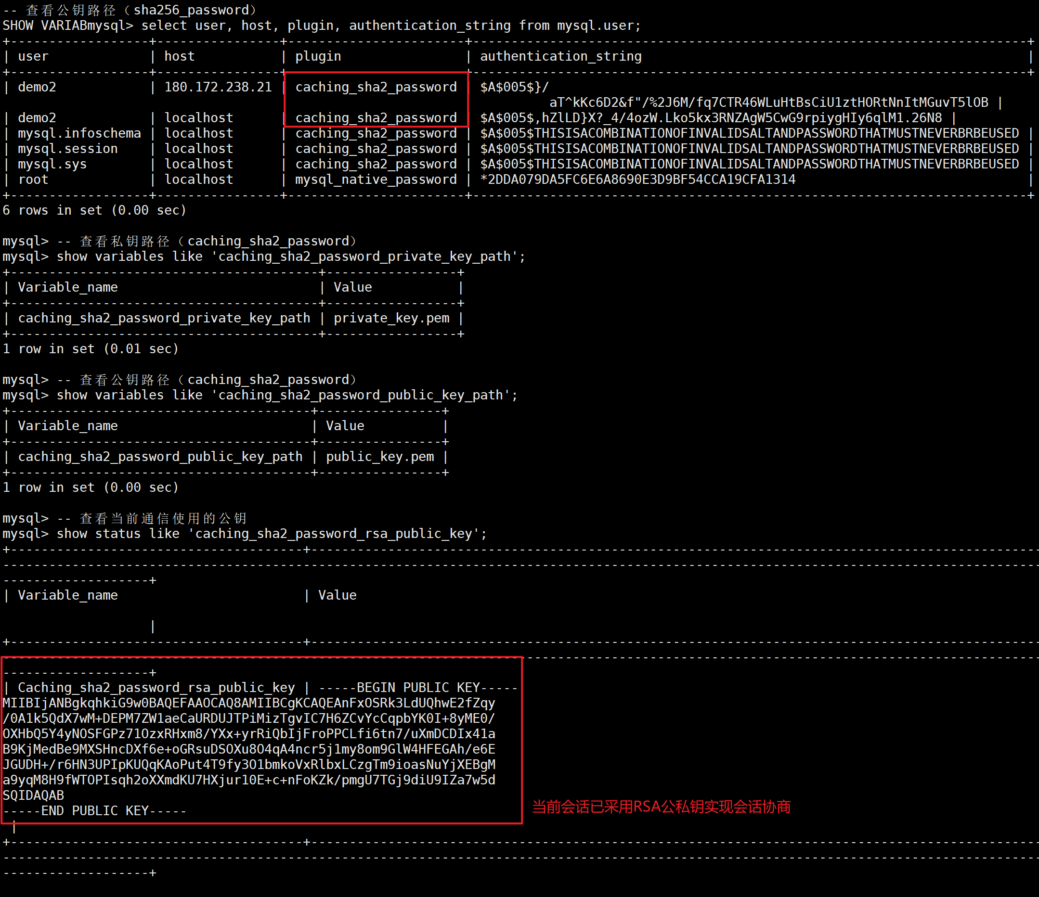Click the '6 rows in set' result line

(x=94, y=210)
